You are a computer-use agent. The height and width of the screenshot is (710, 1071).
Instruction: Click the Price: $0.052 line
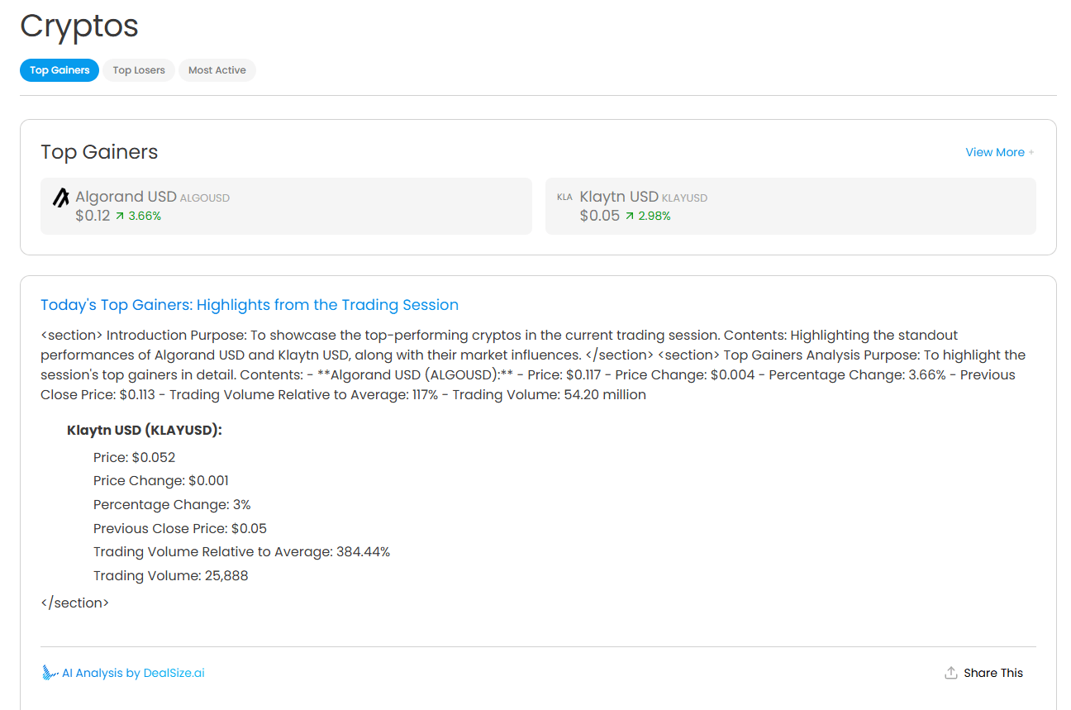click(x=135, y=458)
